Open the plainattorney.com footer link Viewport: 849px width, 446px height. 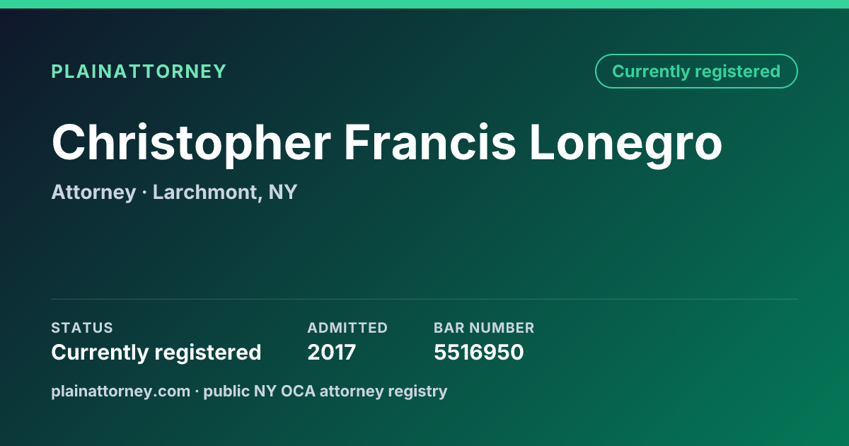[x=121, y=391]
